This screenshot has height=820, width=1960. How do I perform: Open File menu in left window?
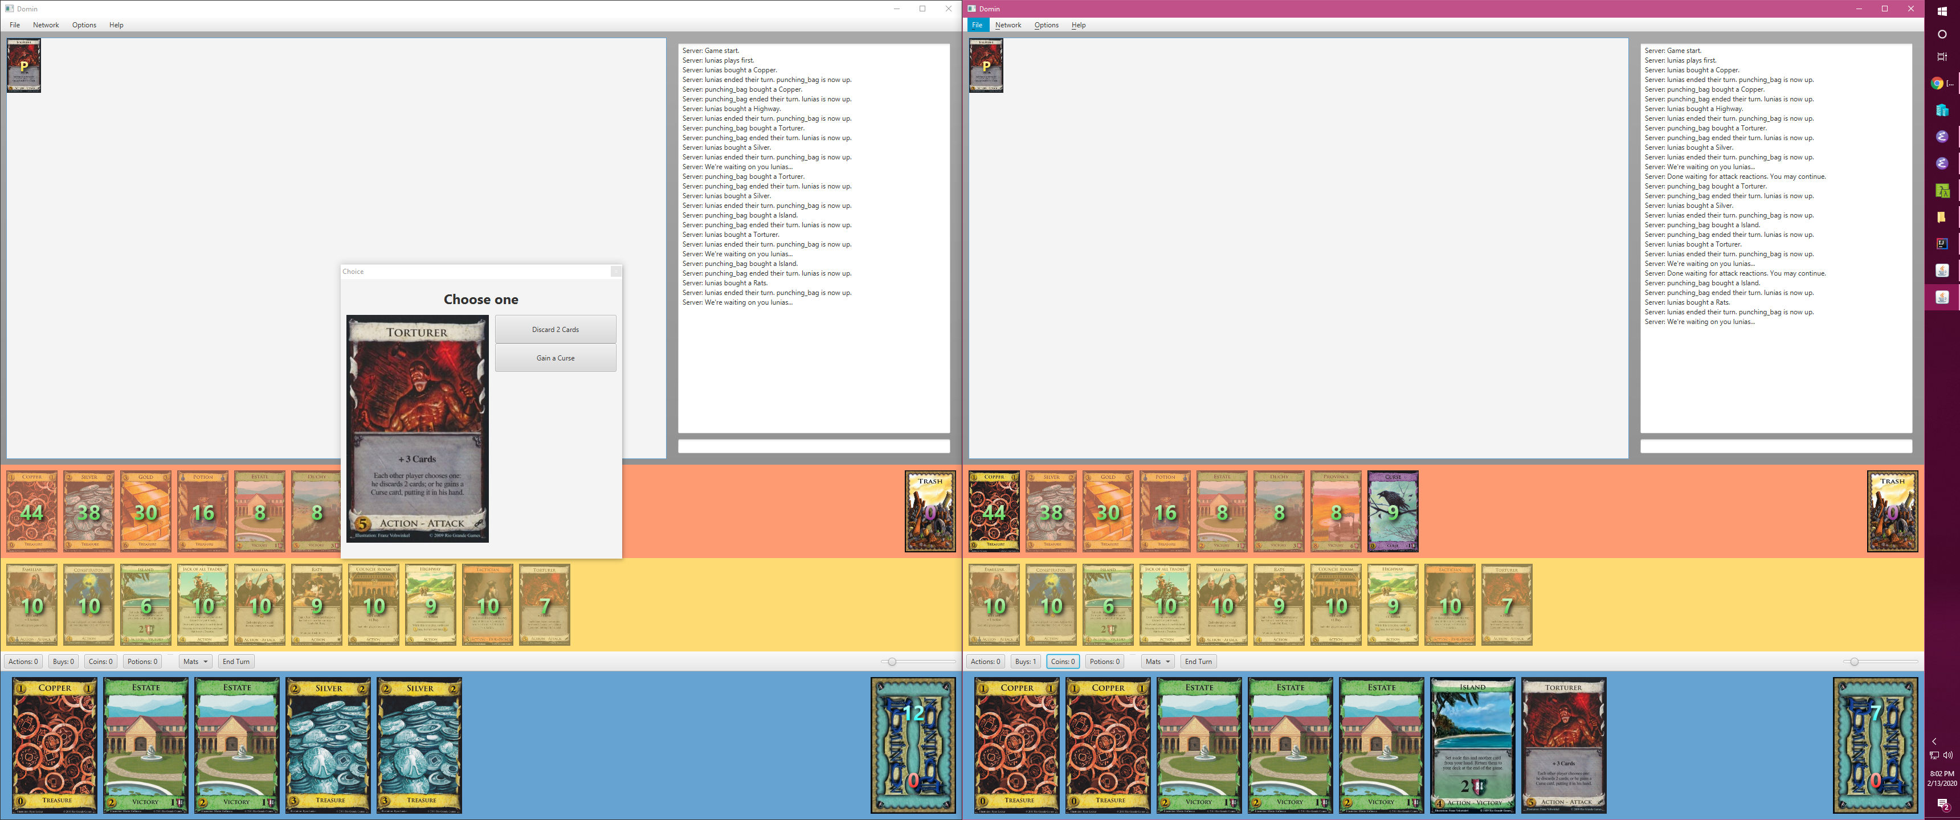click(14, 25)
